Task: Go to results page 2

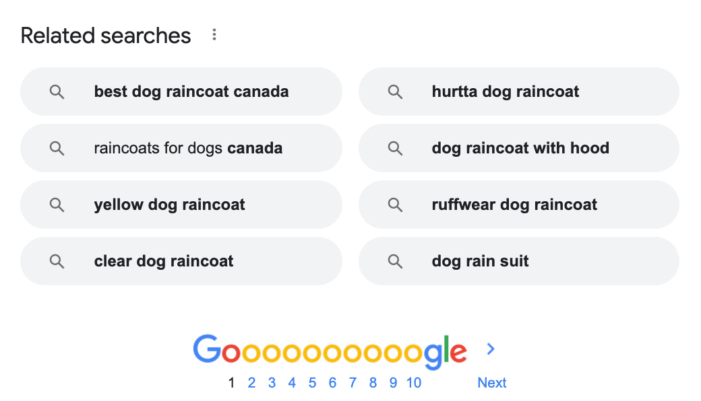Action: (251, 383)
